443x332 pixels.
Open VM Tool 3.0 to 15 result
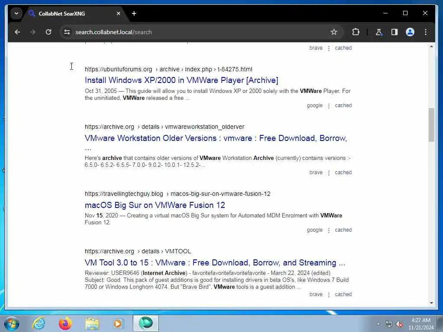tap(215, 262)
